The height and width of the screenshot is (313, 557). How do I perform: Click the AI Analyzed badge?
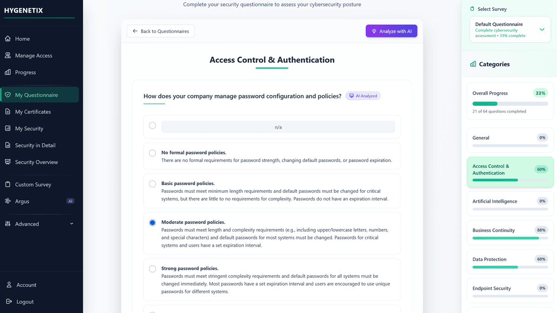coord(363,96)
